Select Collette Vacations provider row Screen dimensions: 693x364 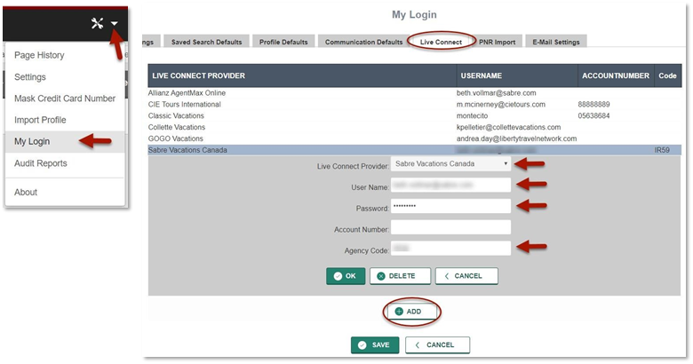coord(415,127)
